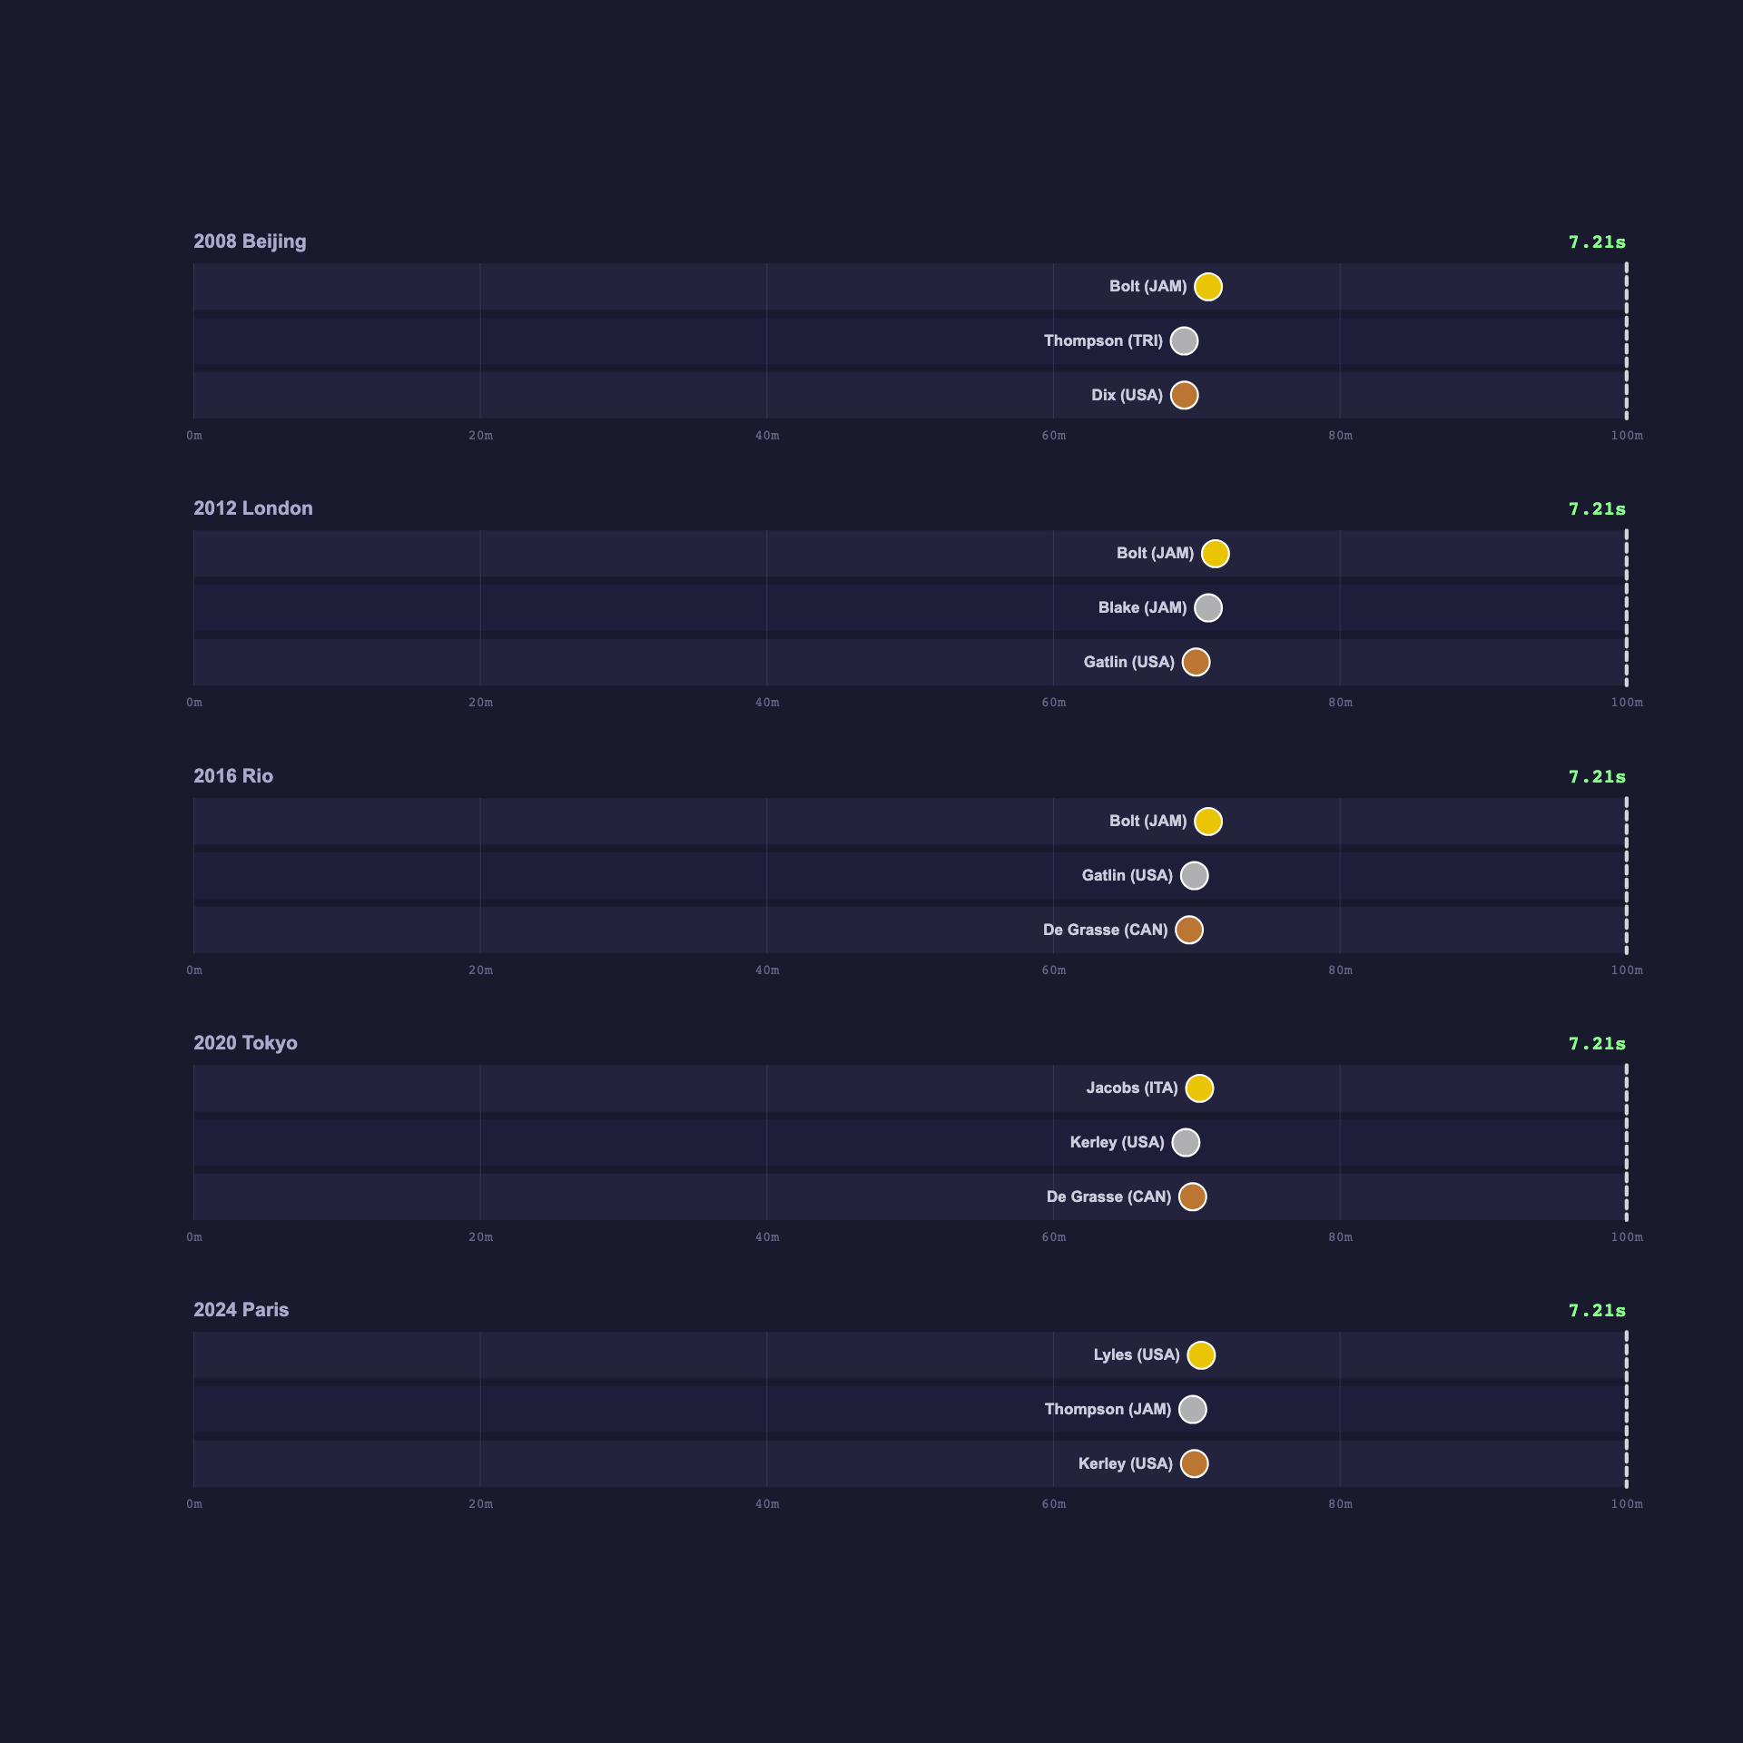This screenshot has height=1743, width=1743.
Task: Select Blake (JAM) silver marker
Action: tap(1207, 608)
